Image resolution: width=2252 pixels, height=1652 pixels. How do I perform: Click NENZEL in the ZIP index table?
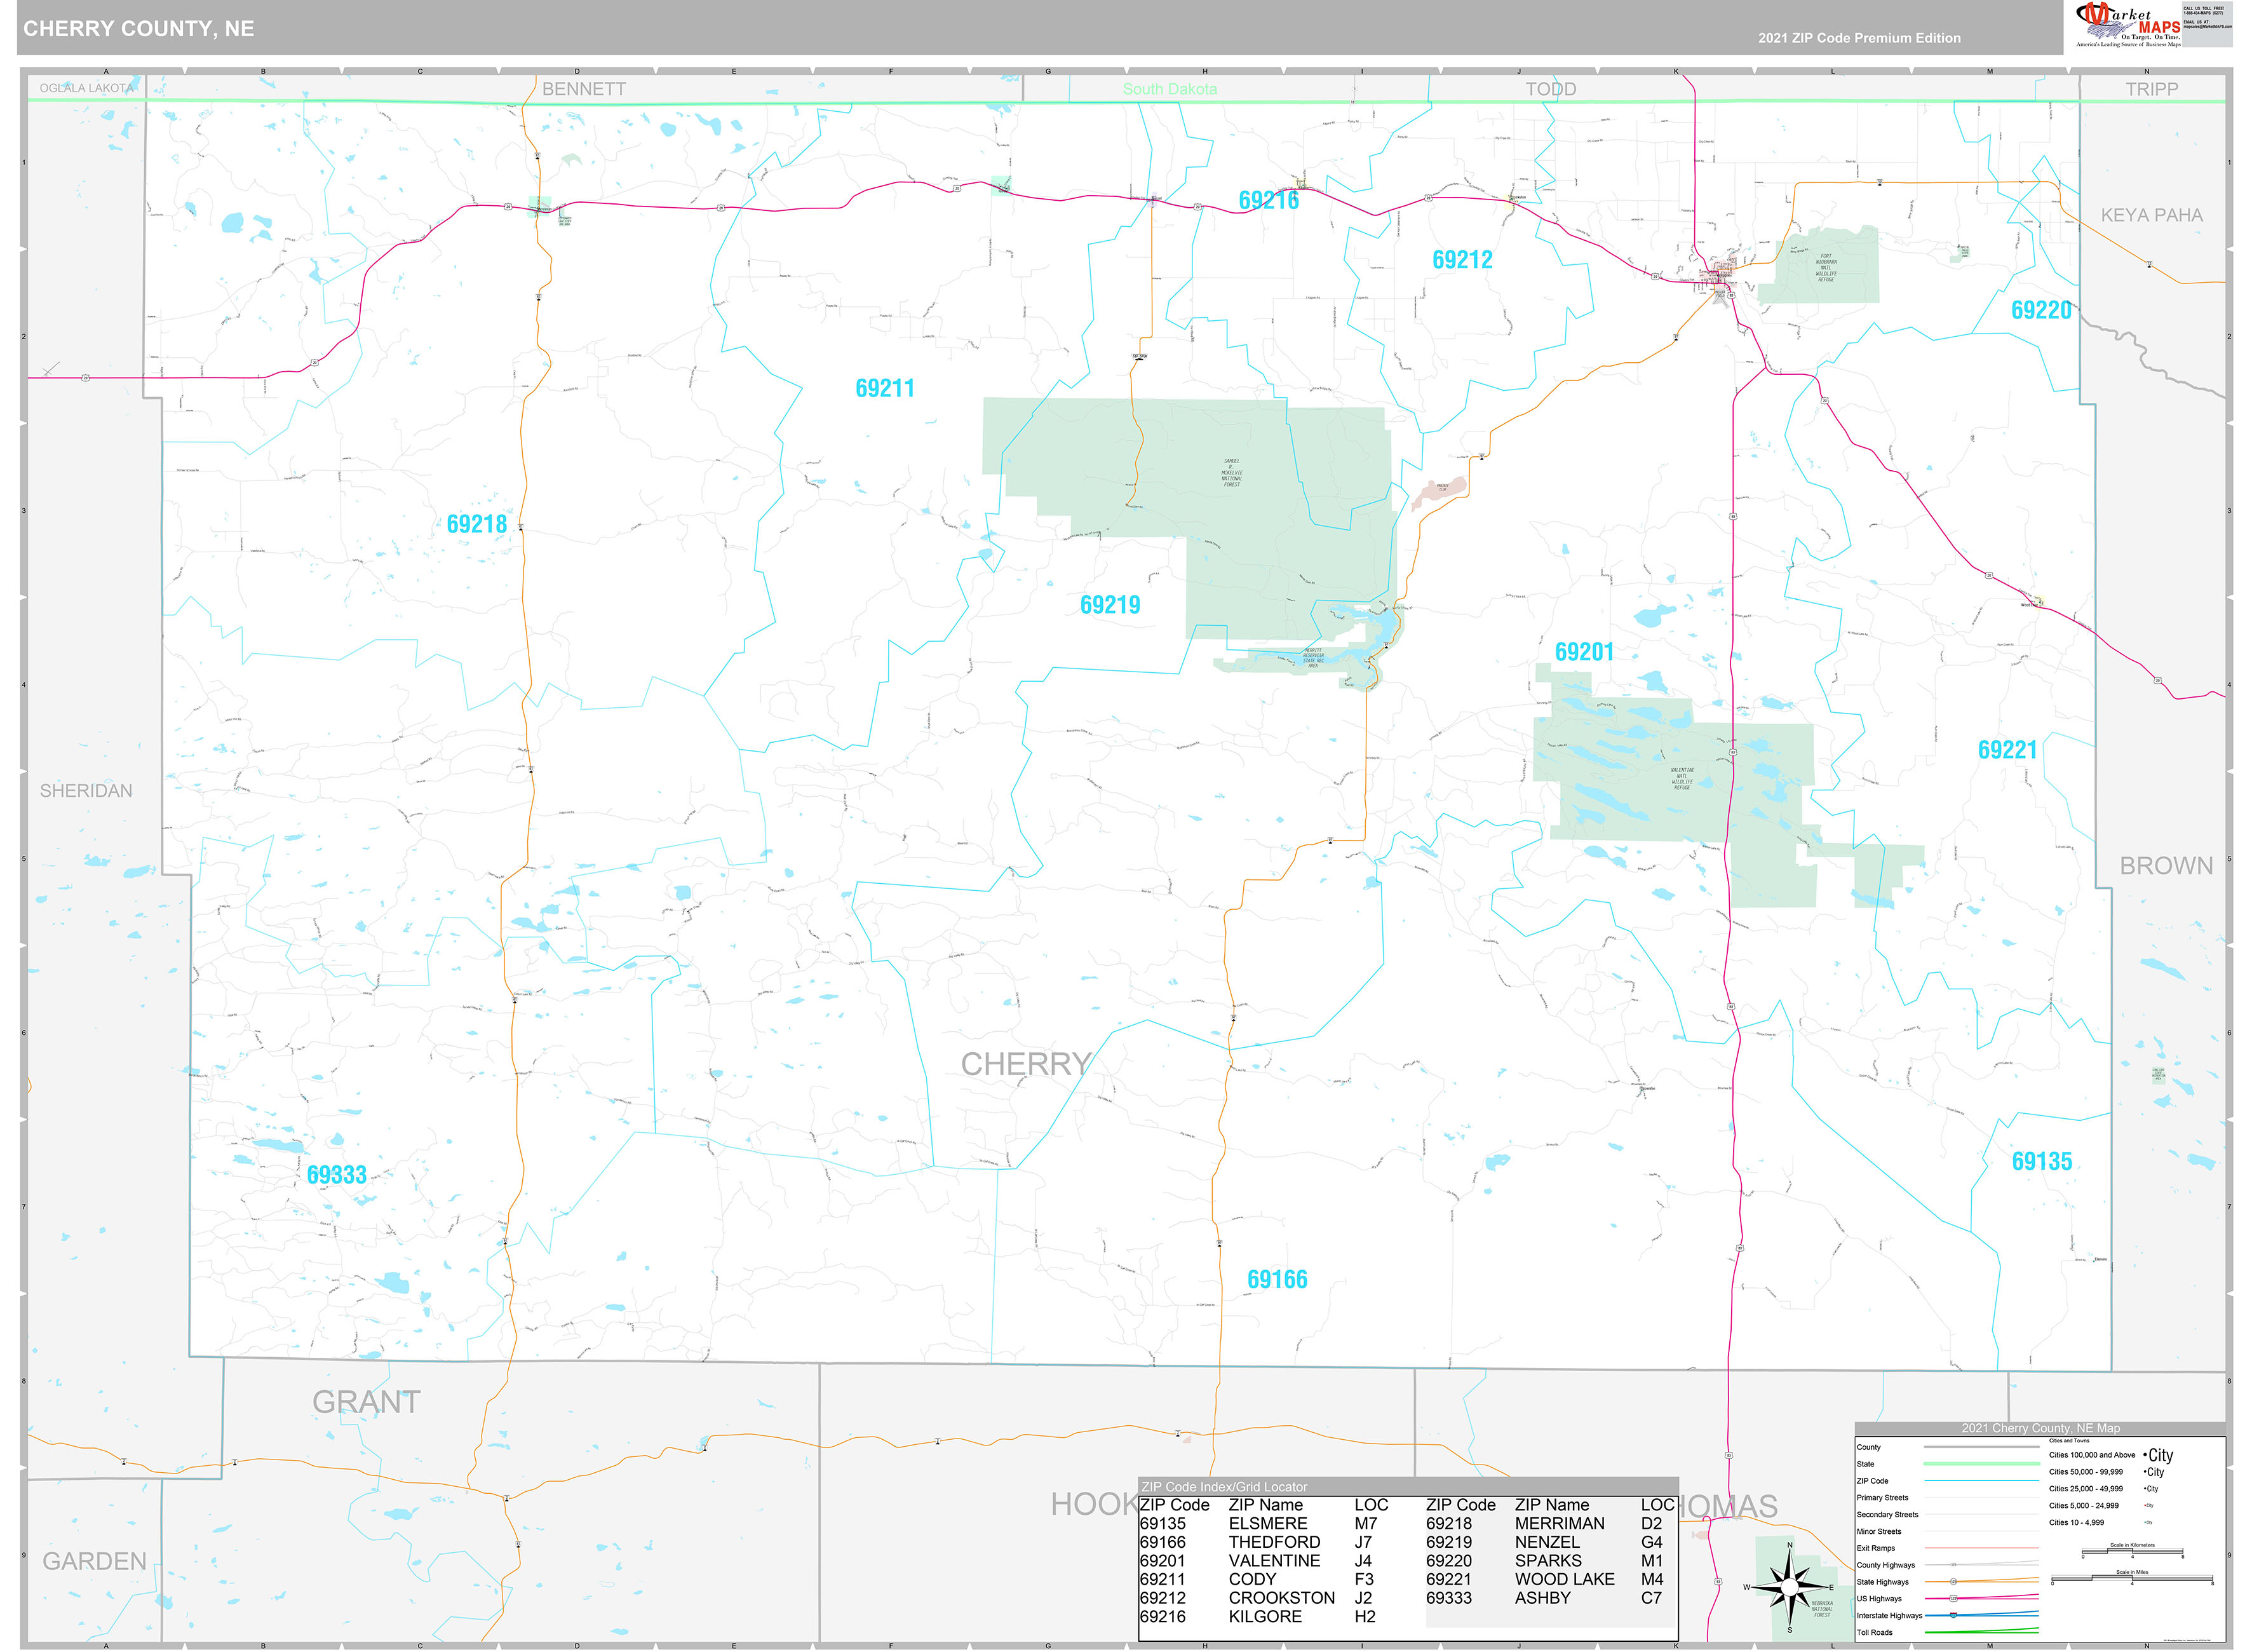[1547, 1542]
